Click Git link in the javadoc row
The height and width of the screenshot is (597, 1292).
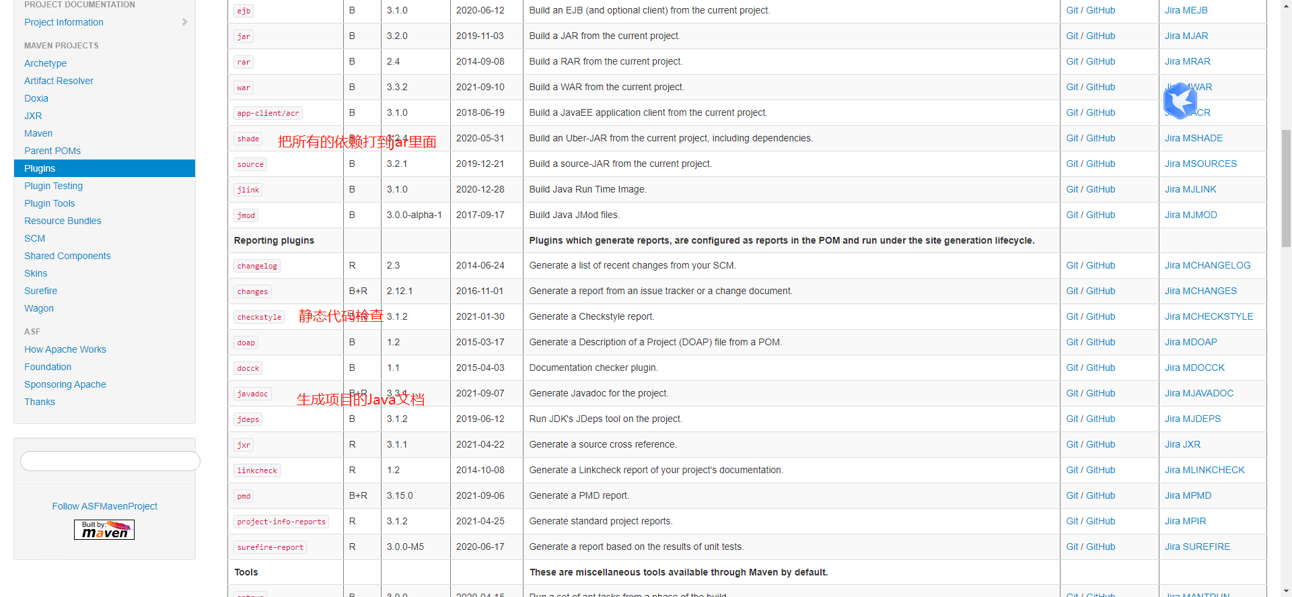click(x=1072, y=393)
